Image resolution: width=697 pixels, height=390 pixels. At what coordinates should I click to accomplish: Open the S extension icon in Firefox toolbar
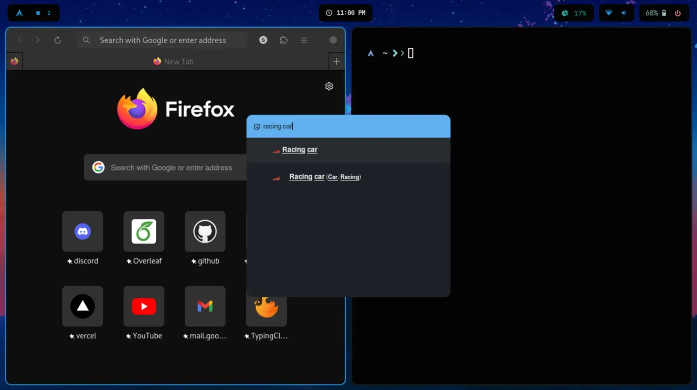pyautogui.click(x=263, y=40)
